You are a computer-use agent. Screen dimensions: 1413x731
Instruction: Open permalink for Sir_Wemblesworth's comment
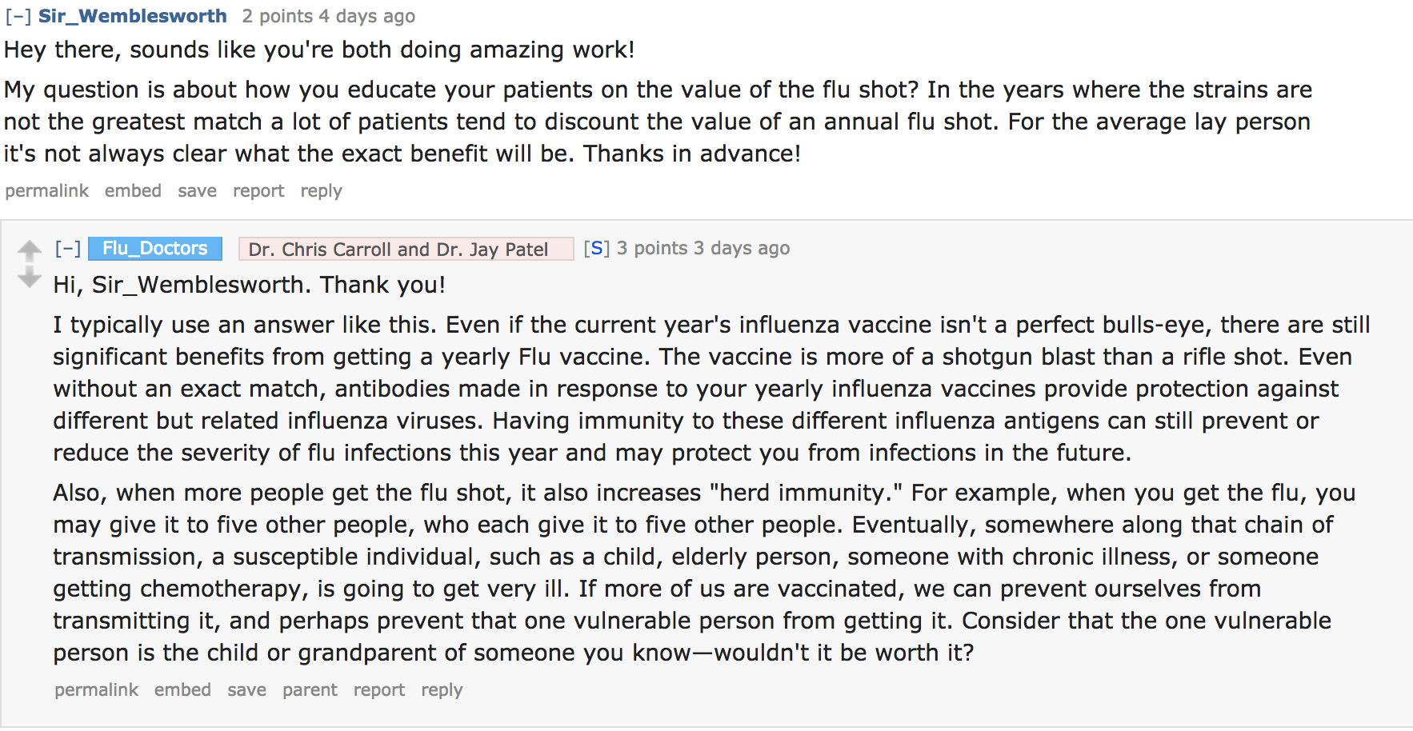(47, 190)
